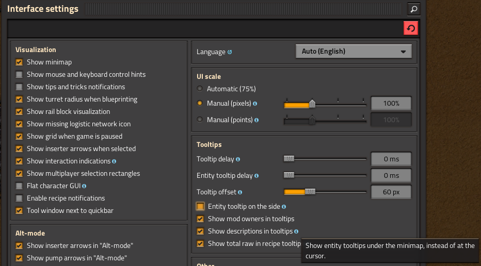This screenshot has height=266, width=481.
Task: Click the search magnifier icon
Action: [413, 9]
